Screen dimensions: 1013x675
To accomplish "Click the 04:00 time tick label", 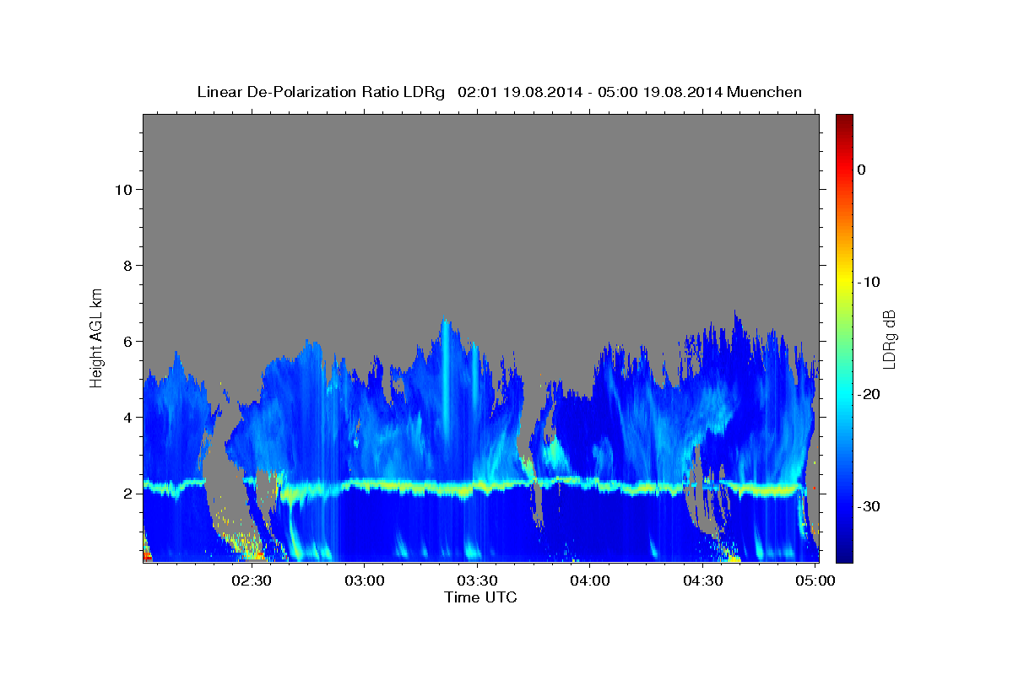I will pyautogui.click(x=590, y=580).
